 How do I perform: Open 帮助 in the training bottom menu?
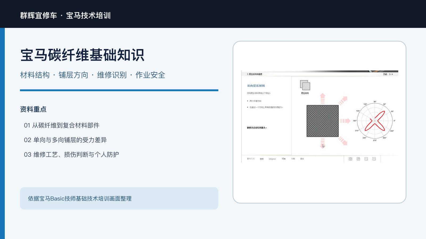coord(293,159)
